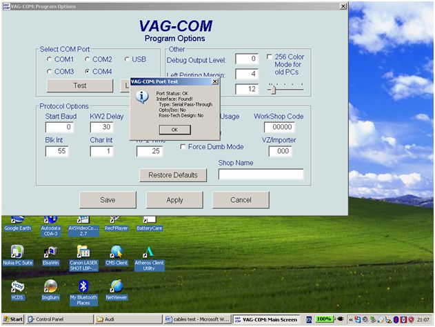Click the Start Baud input field
The width and height of the screenshot is (435, 327).
(59, 127)
